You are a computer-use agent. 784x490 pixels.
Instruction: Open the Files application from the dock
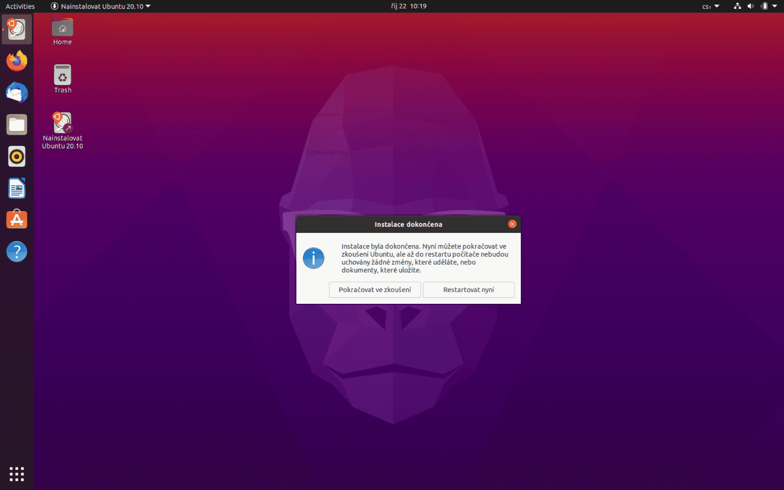16,124
